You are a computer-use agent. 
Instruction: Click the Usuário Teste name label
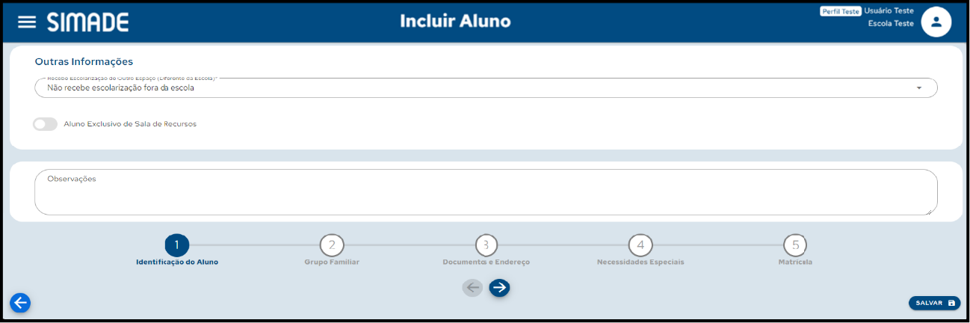click(x=889, y=11)
